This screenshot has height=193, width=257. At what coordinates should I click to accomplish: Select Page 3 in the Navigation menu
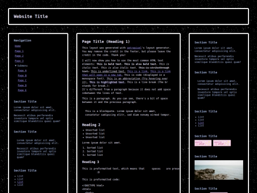click(19, 61)
